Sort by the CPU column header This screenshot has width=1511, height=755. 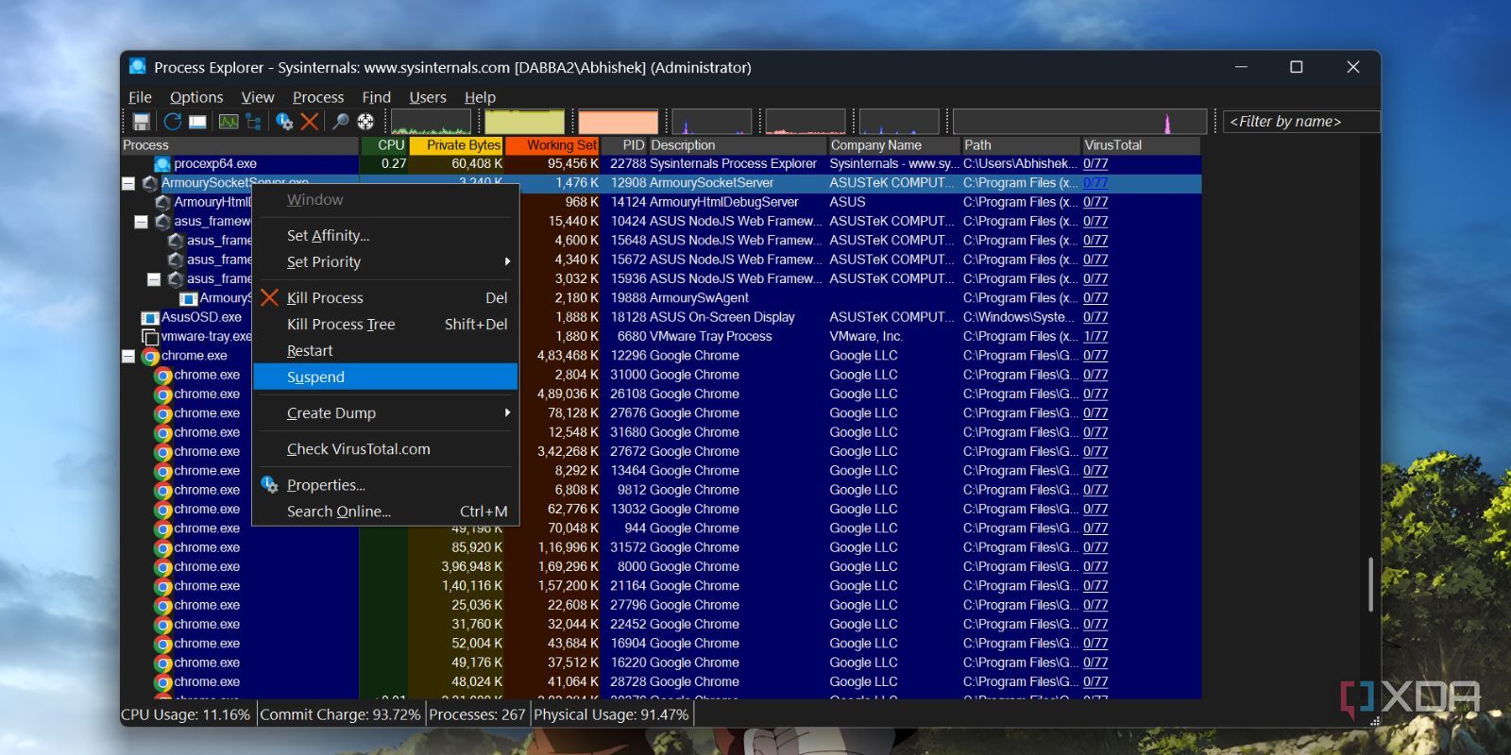click(x=383, y=145)
